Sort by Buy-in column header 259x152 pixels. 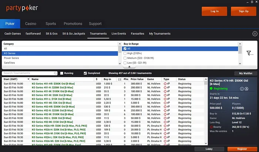point(107,79)
